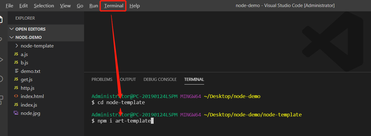Open demo.txt in the explorer
This screenshot has width=371, height=136.
(46, 71)
